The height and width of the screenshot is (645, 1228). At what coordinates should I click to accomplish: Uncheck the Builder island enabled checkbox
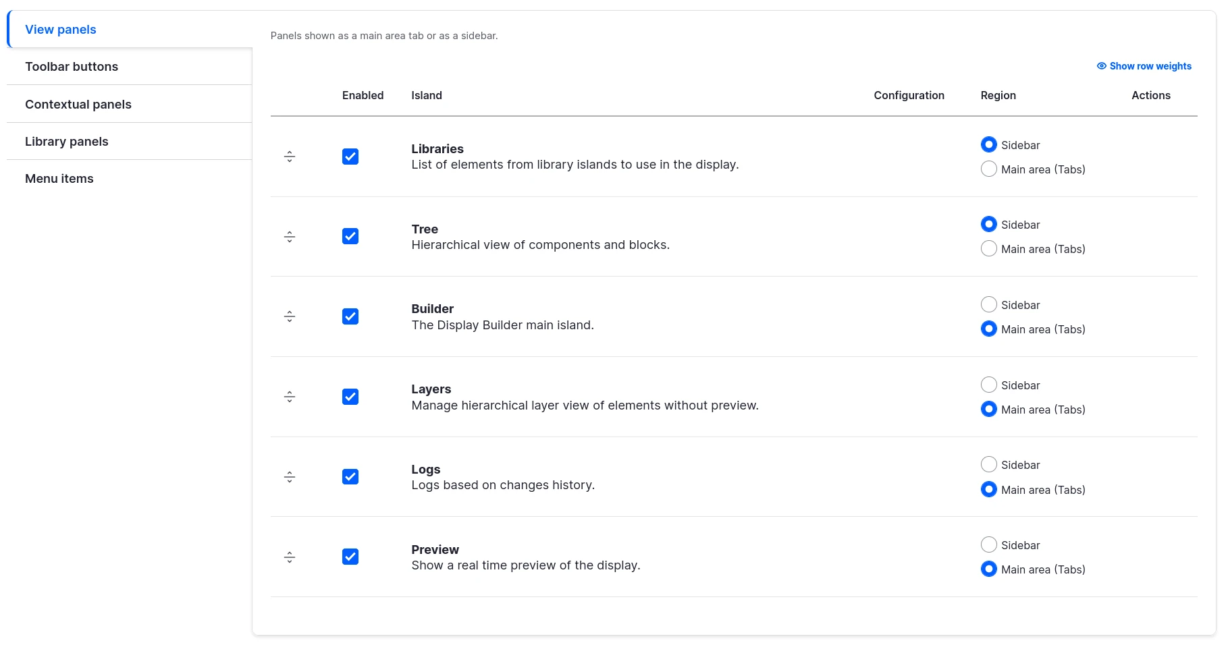pos(350,316)
